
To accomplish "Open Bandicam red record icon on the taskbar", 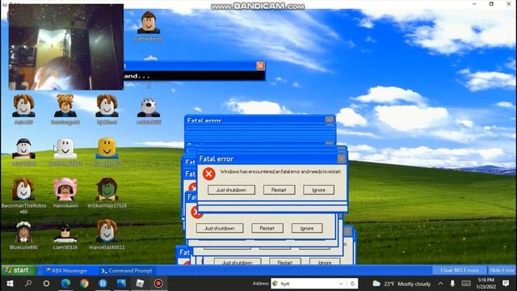I will tap(158, 284).
